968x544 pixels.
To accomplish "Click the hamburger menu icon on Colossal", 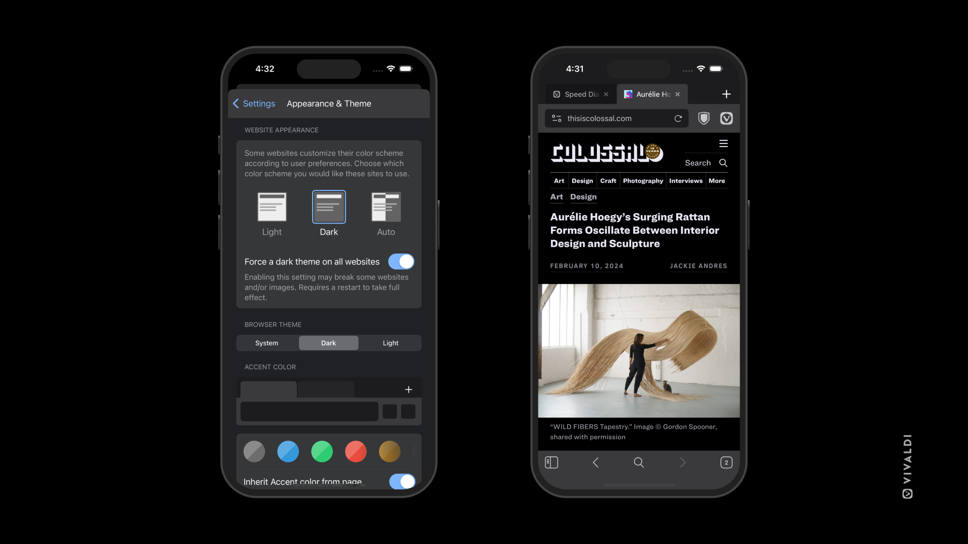I will click(x=723, y=144).
